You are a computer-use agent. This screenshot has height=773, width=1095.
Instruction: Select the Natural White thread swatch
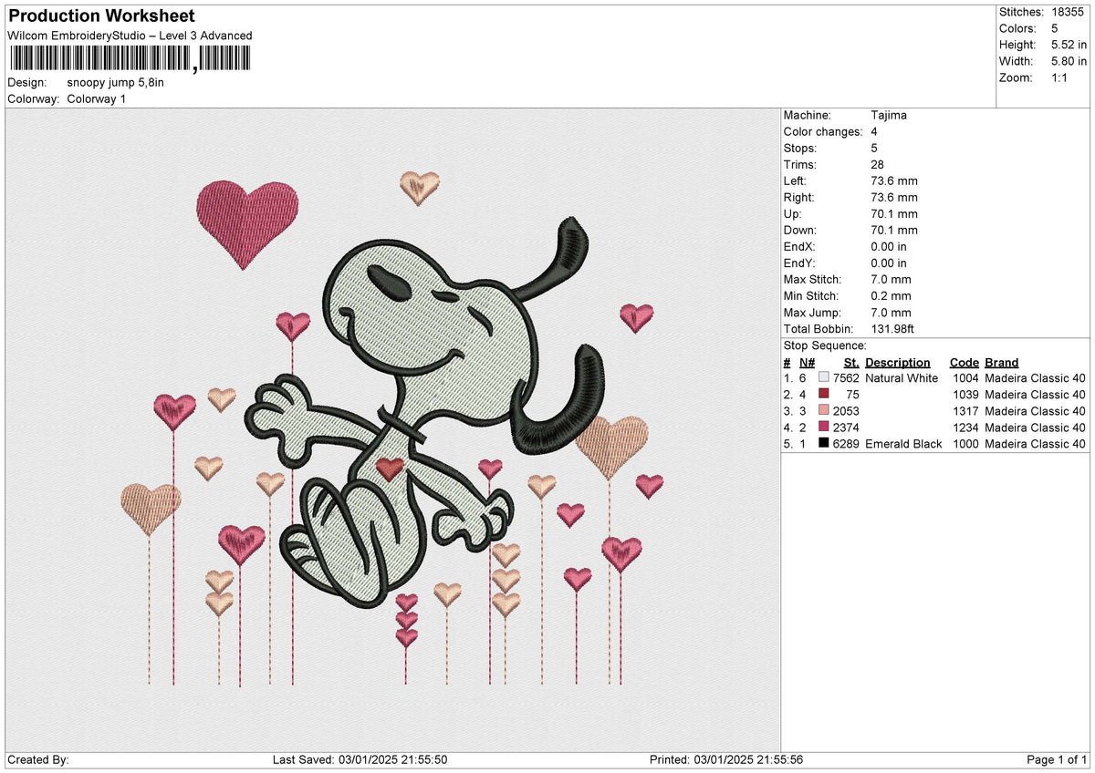tap(822, 377)
